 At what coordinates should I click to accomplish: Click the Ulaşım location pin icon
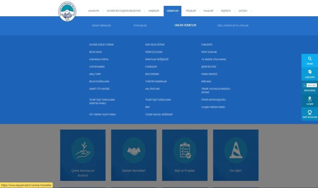pyautogui.click(x=310, y=100)
